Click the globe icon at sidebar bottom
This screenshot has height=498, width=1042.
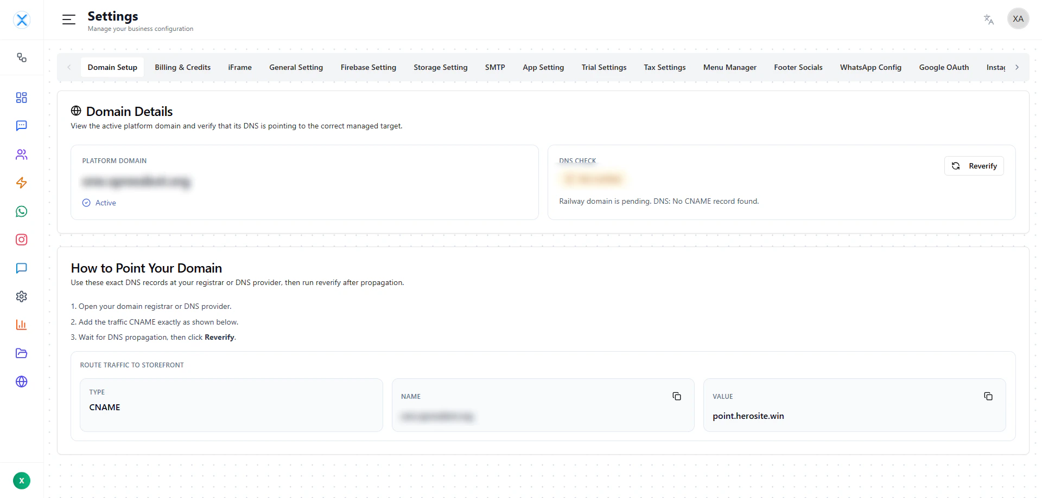click(22, 381)
